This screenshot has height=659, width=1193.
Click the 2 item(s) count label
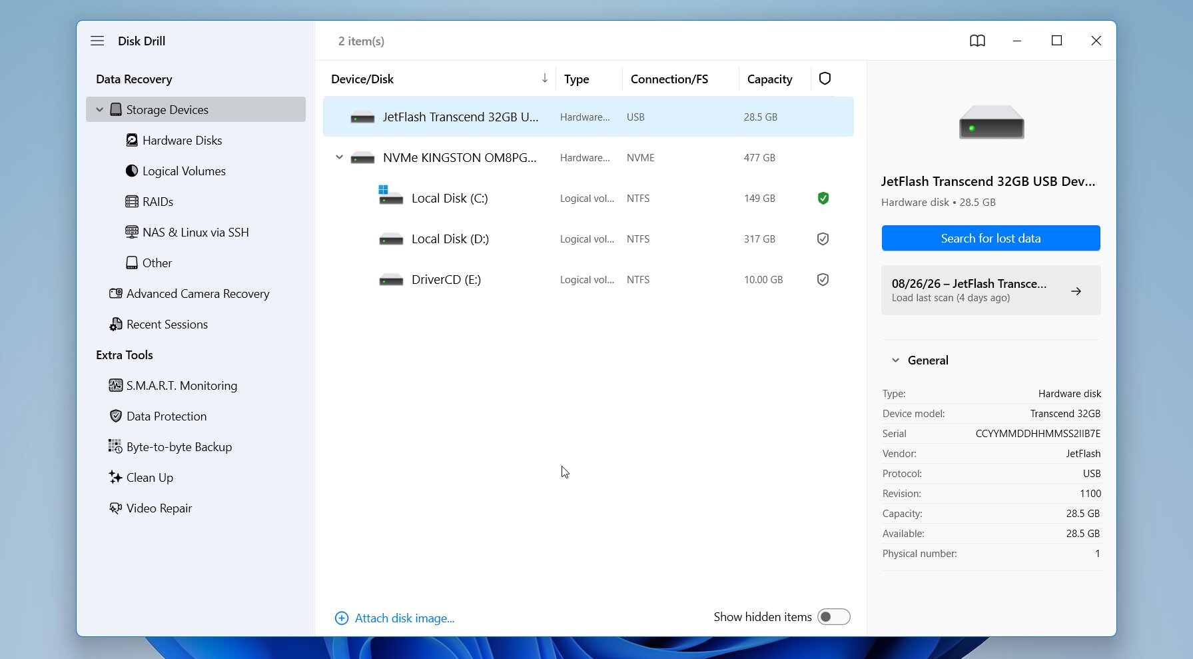click(x=361, y=41)
